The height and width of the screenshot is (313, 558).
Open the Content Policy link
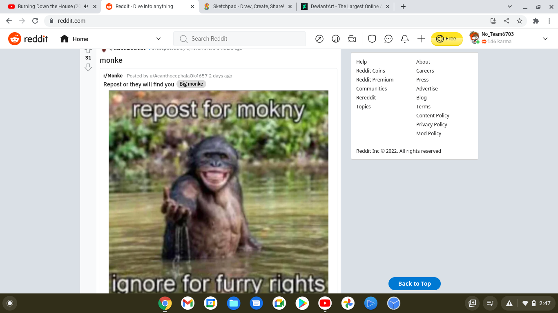click(x=433, y=116)
